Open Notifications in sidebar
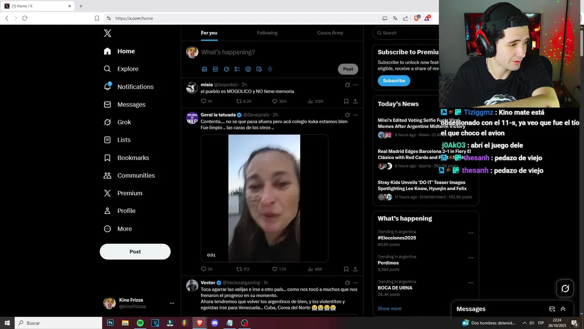 tap(129, 87)
